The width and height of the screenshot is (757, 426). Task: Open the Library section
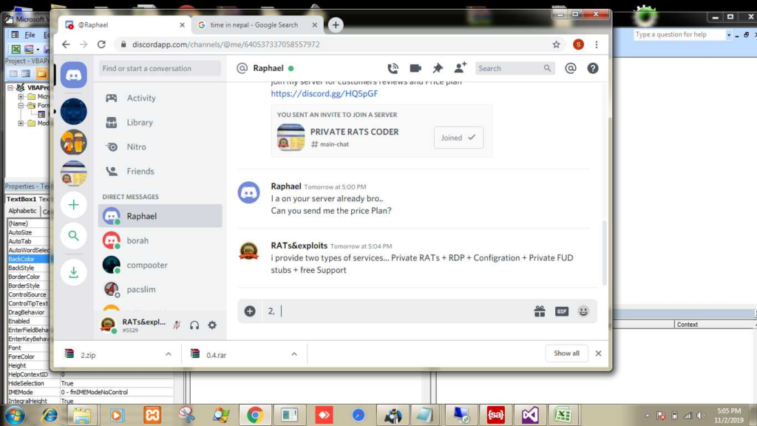click(x=160, y=123)
